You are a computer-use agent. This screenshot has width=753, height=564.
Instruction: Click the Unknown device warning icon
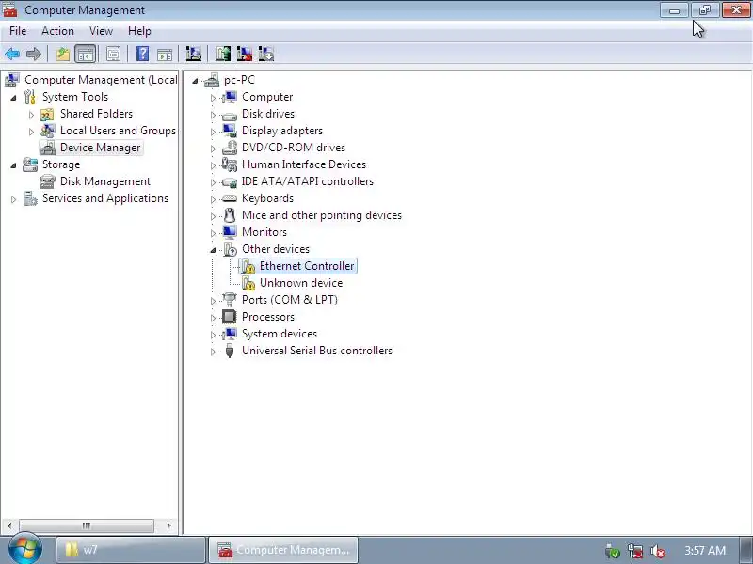click(248, 283)
